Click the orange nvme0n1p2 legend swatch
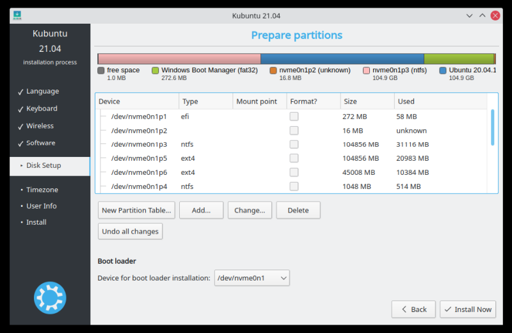The width and height of the screenshot is (512, 333). click(273, 70)
